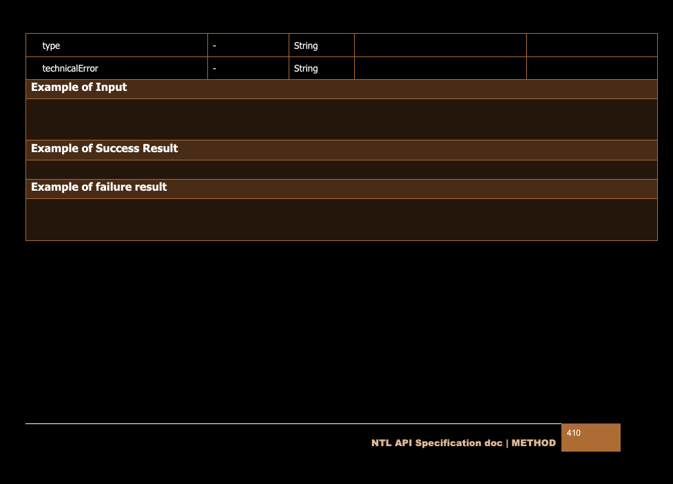Click the word 'METHOD' in the footer
Image resolution: width=673 pixels, height=484 pixels.
[x=533, y=443]
